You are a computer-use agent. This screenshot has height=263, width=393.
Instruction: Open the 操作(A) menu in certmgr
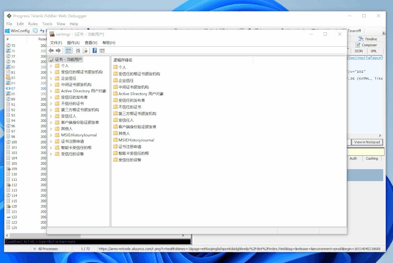coord(74,43)
